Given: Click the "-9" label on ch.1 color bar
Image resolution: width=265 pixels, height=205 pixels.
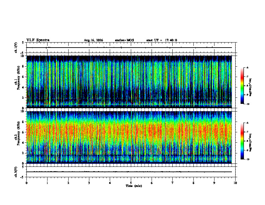Looking at the screenshot, I should pos(247,95).
